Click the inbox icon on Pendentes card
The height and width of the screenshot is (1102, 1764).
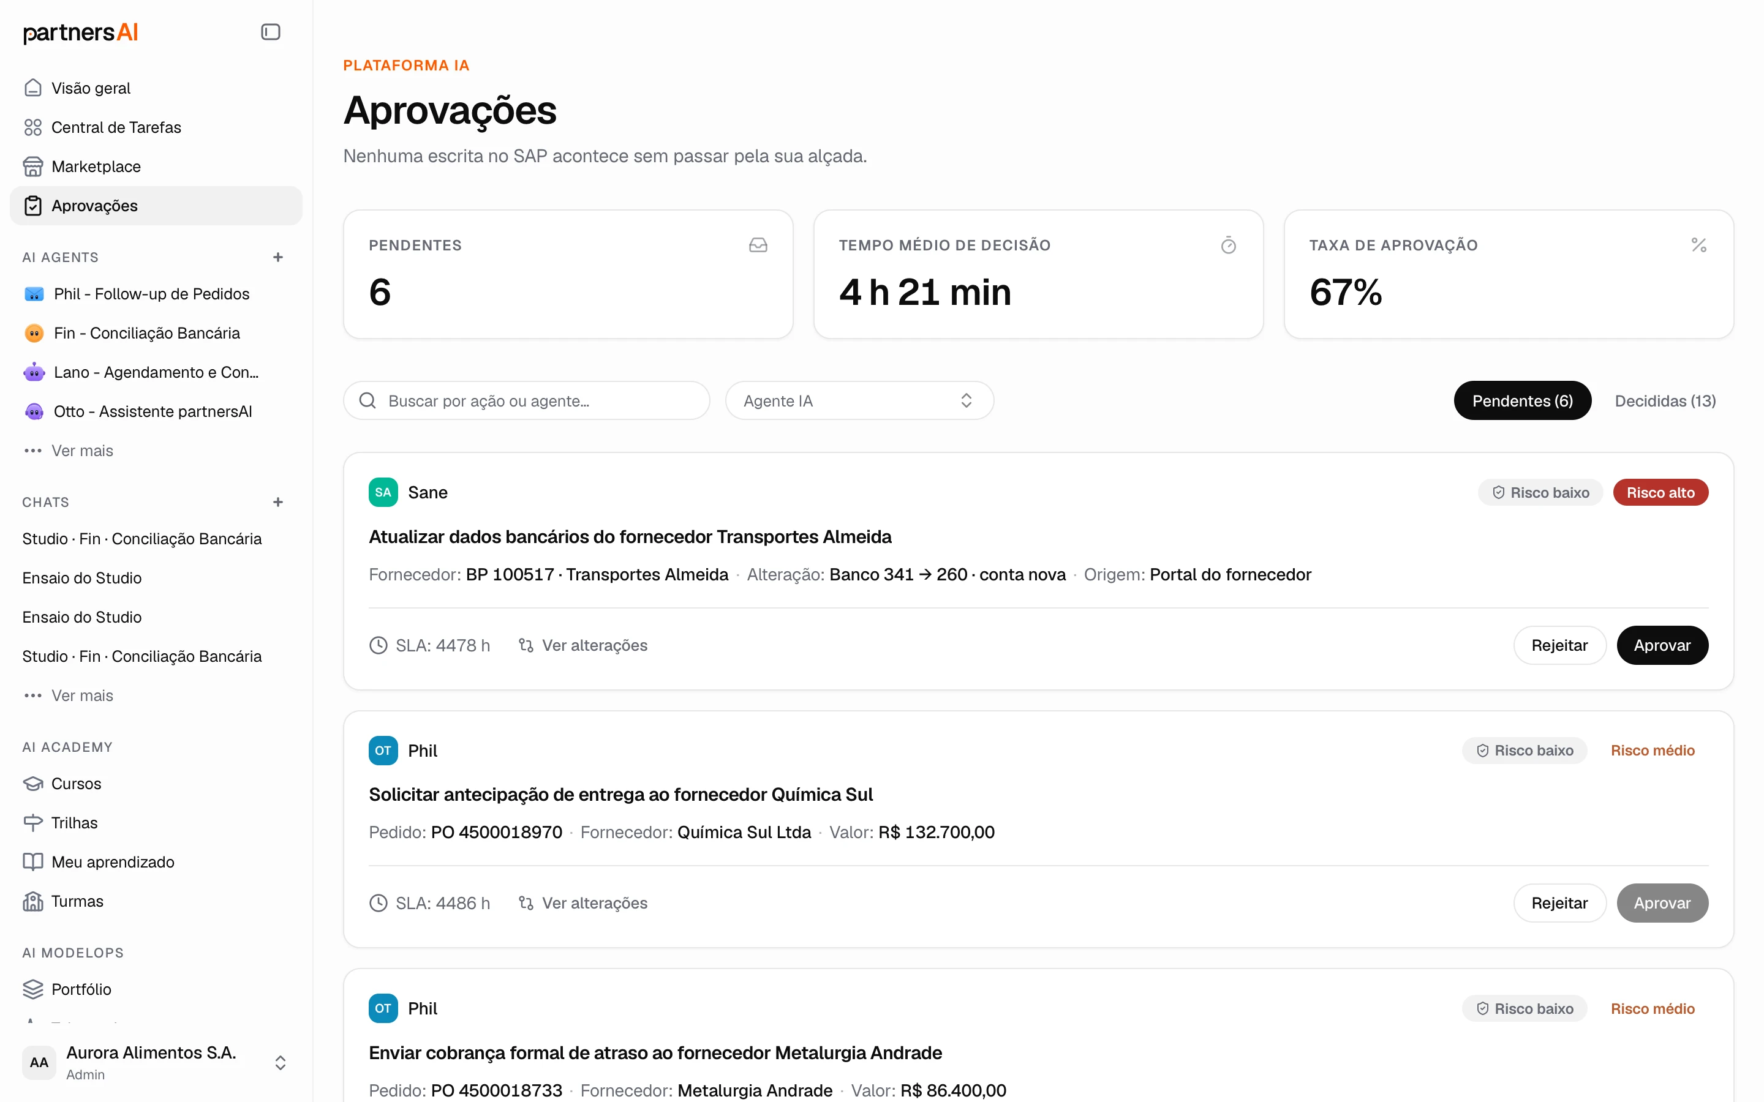coord(758,245)
